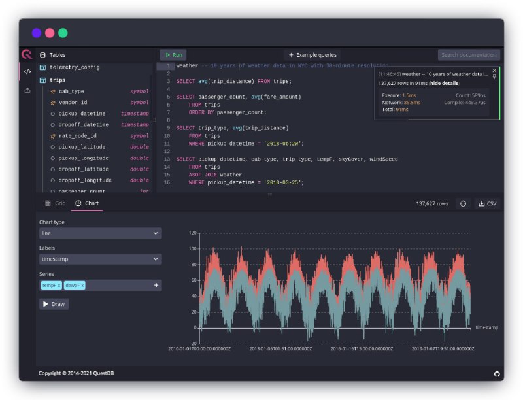This screenshot has width=523, height=400.
Task: Open the import upload sidebar icon
Action: (x=27, y=90)
